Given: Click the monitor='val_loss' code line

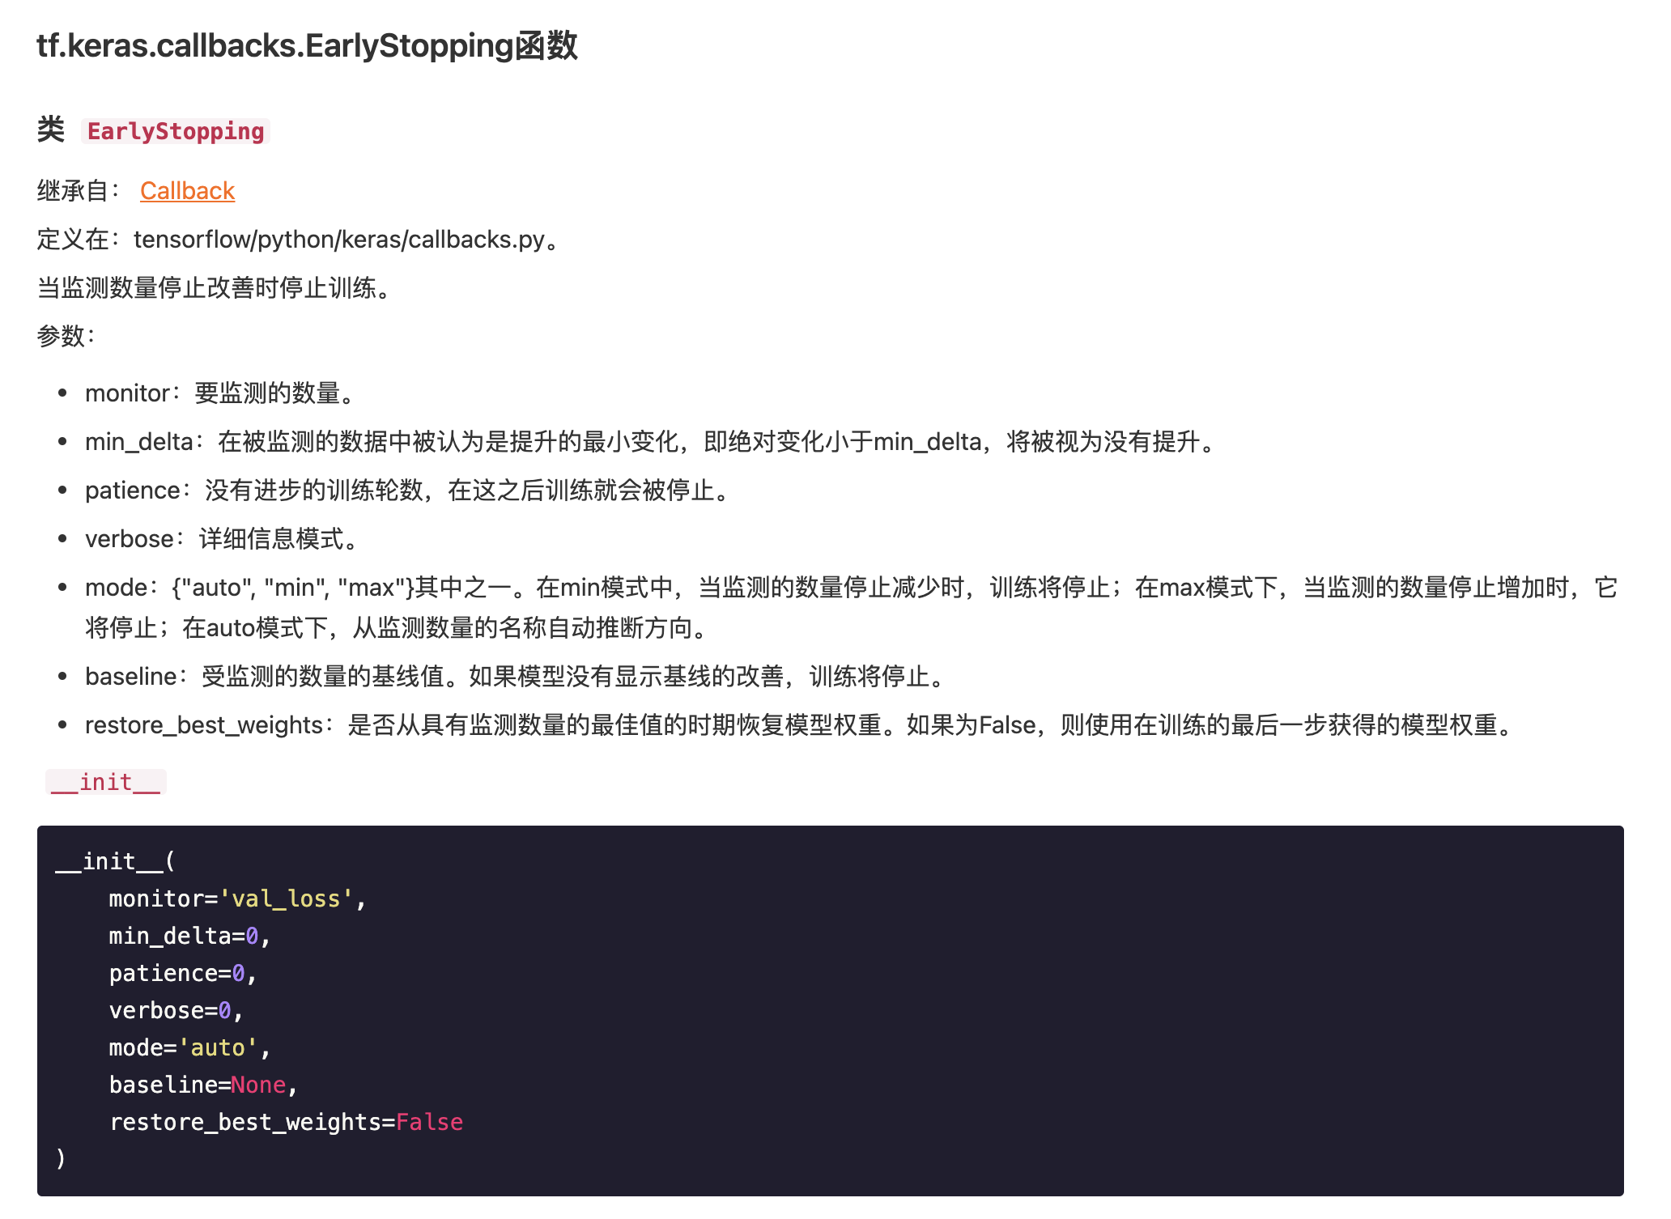Looking at the screenshot, I should tap(238, 898).
